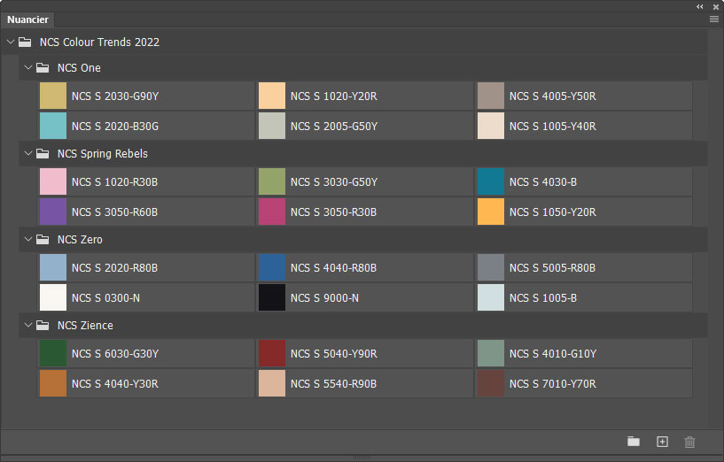Create a new swatch plus icon
Screen dimensions: 724x462
point(662,442)
